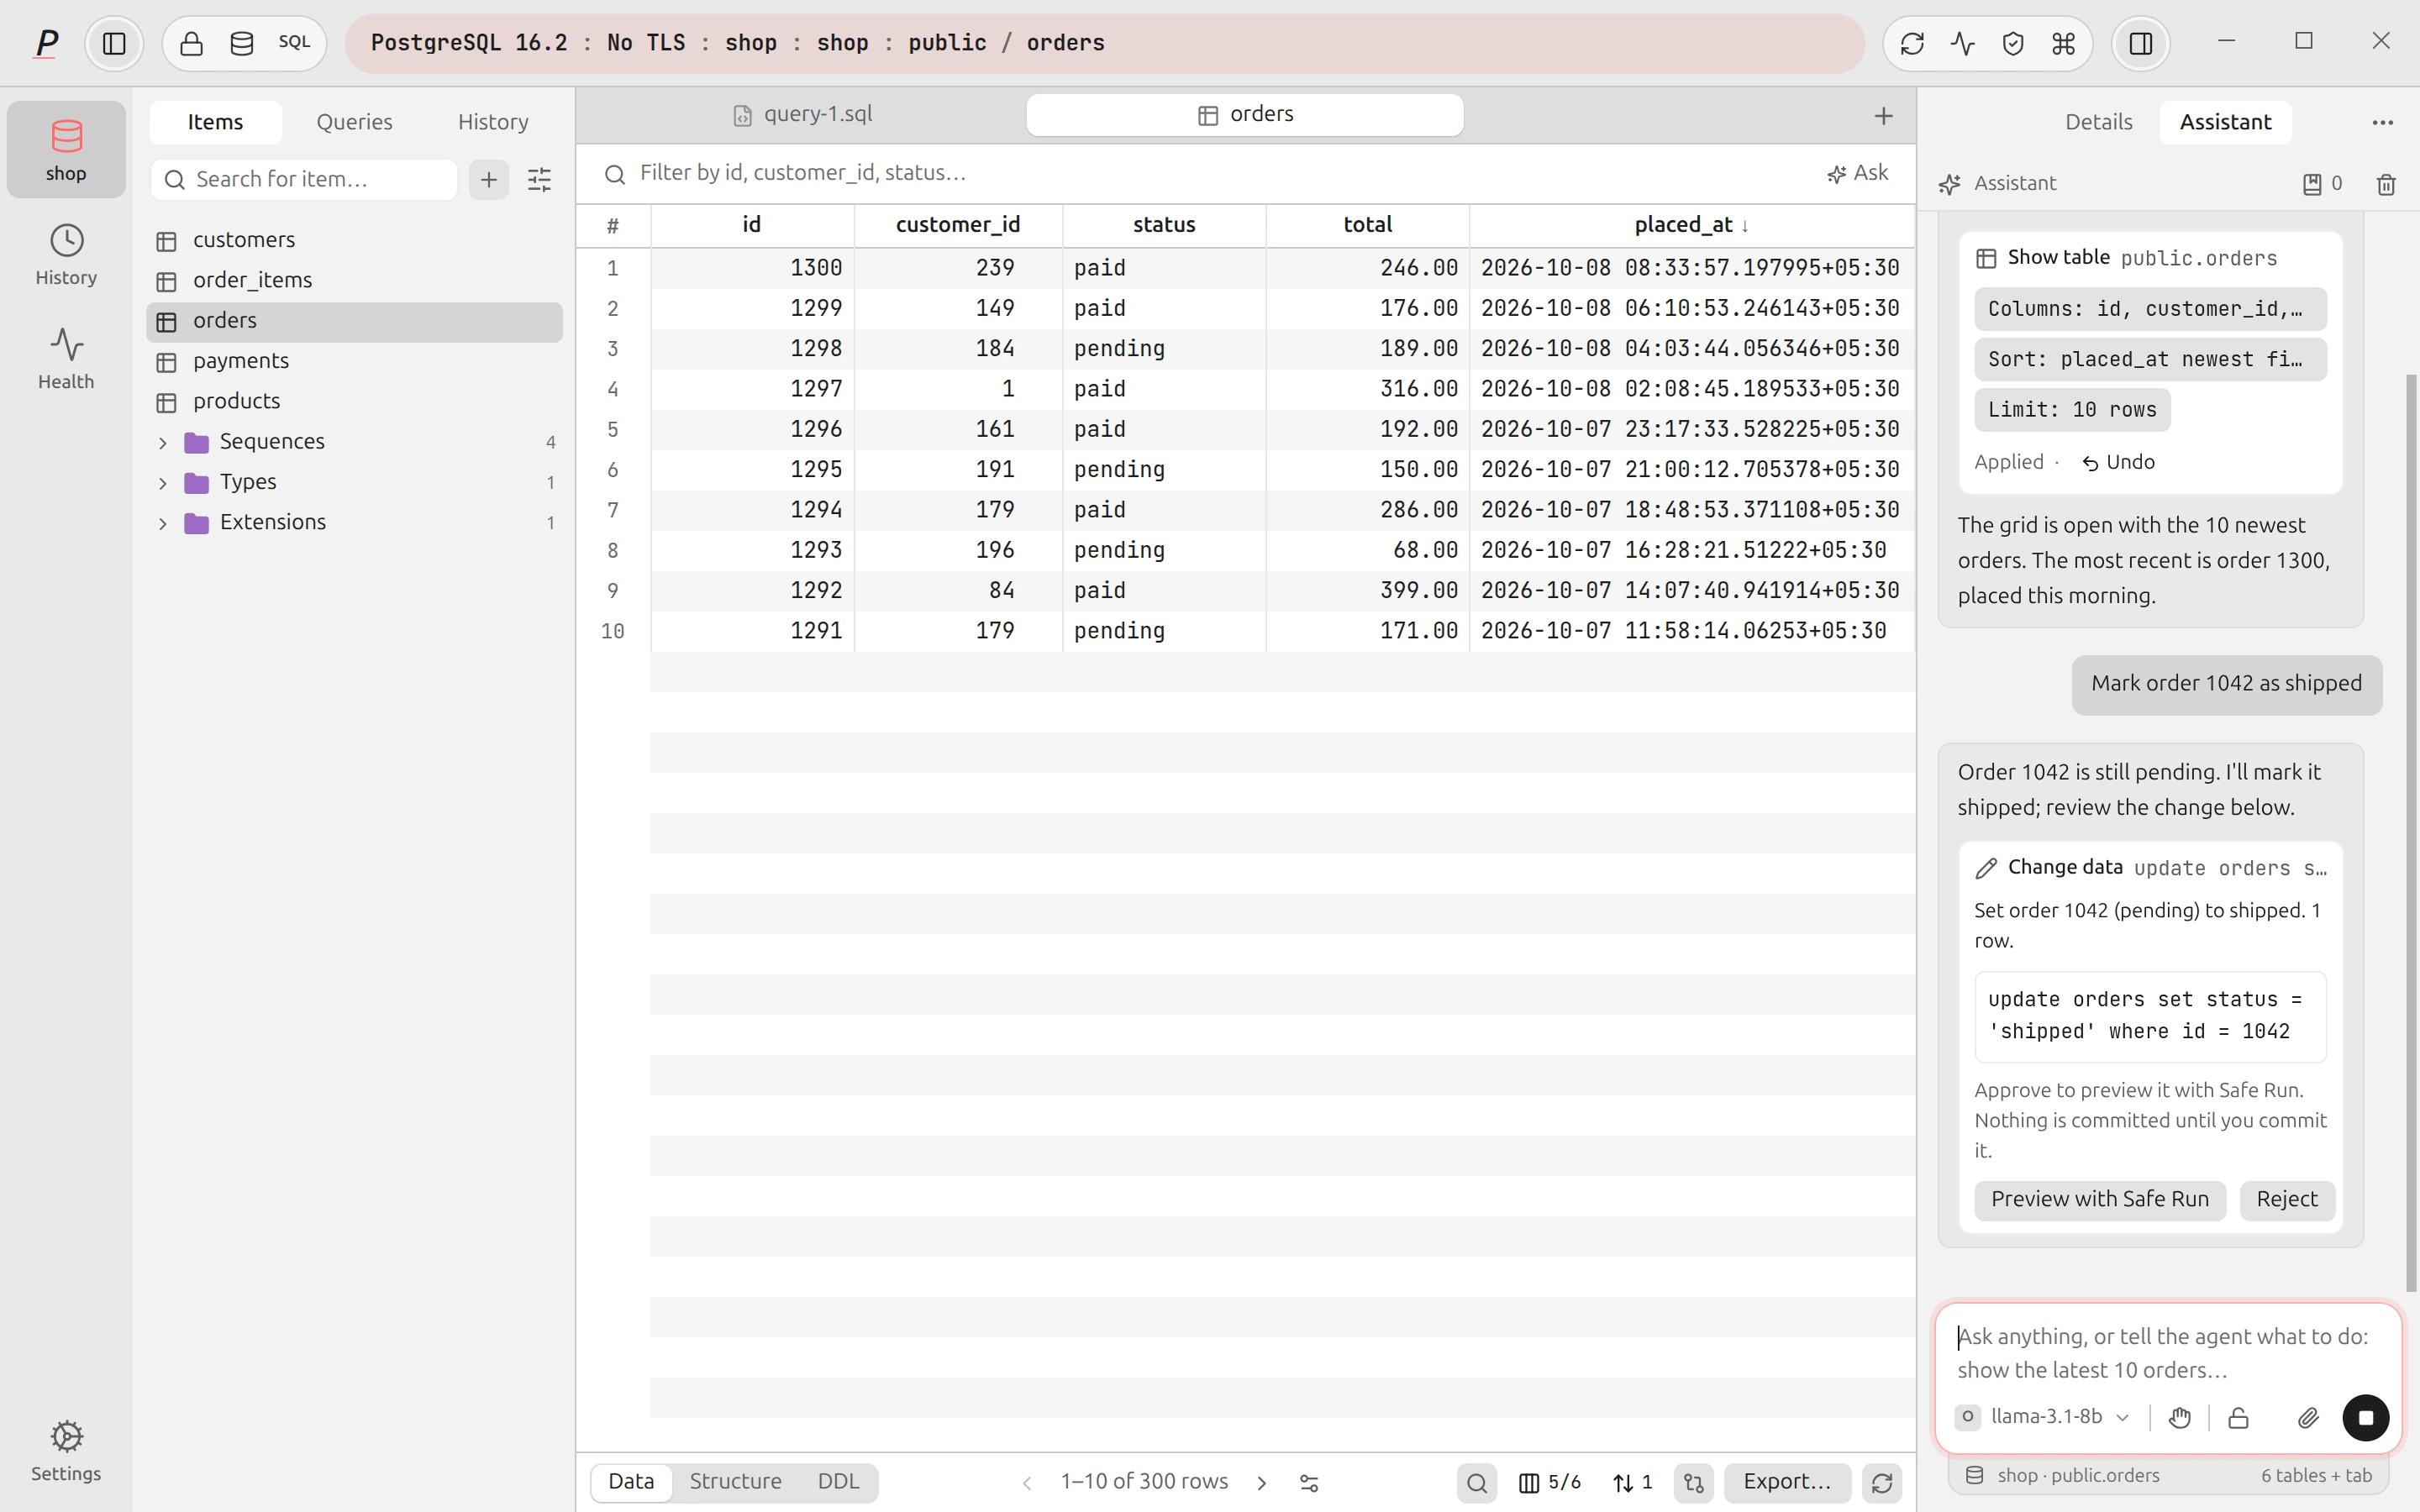Click the lock icon in top toolbar
The height and width of the screenshot is (1512, 2420).
coord(192,43)
